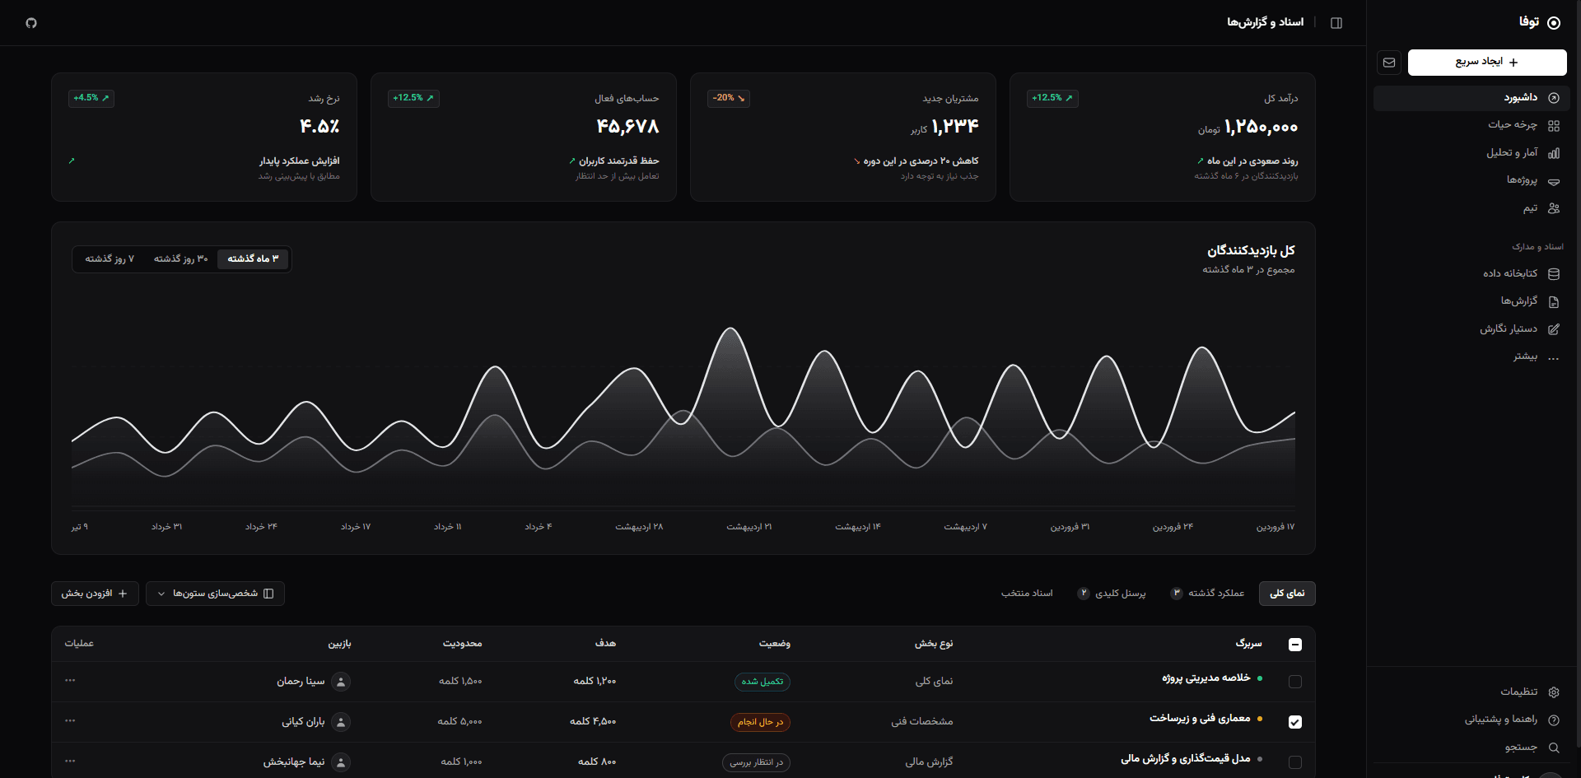The height and width of the screenshot is (778, 1581).
Task: Click the دستیار نگارش pencil icon
Action: 1554,329
